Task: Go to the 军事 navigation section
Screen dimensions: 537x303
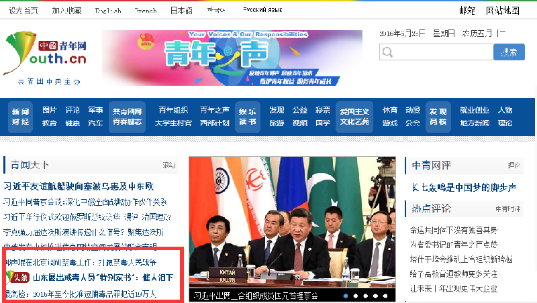Action: [x=95, y=110]
